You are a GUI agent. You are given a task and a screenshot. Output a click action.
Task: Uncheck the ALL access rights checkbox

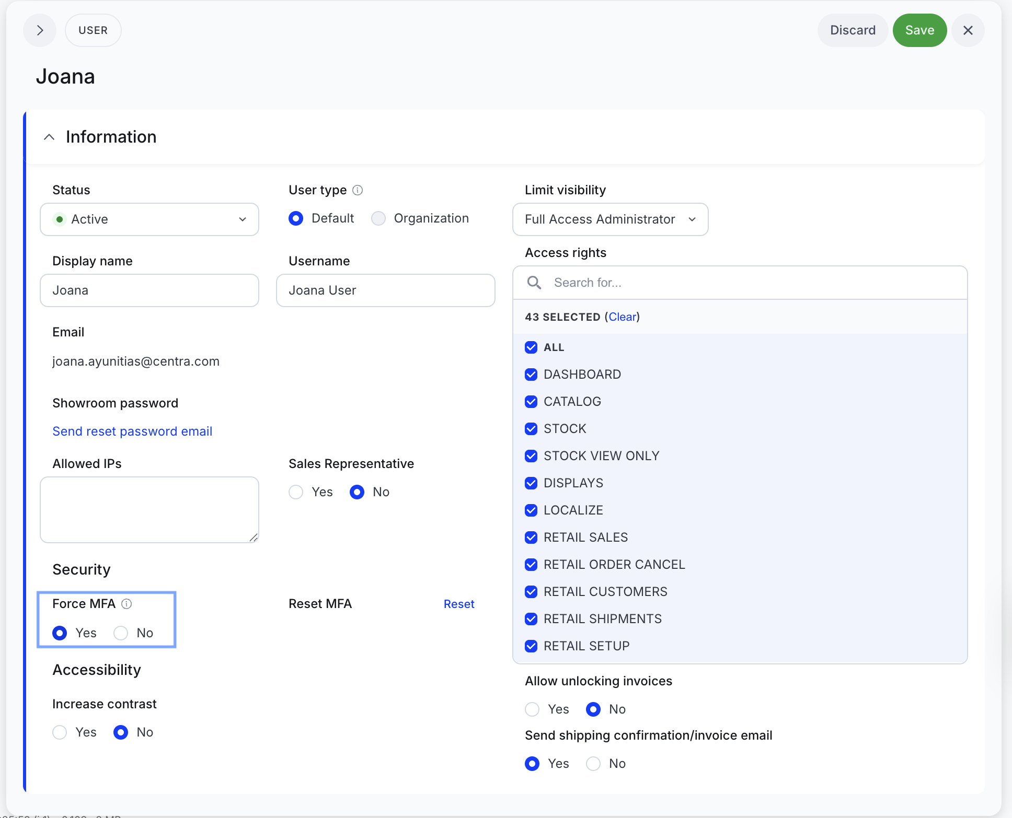tap(531, 347)
